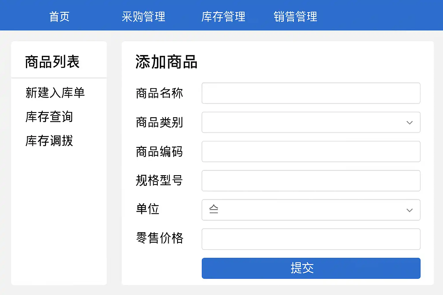Viewport: 443px width, 295px height.
Task: Click the chevron arrow of 单位 dropdown
Action: coord(409,210)
